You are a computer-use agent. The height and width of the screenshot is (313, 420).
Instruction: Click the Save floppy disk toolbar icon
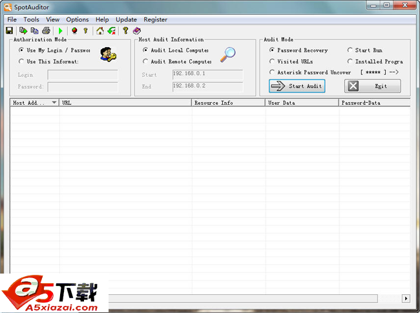pyautogui.click(x=10, y=30)
